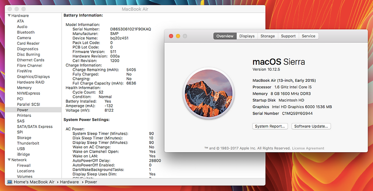Image resolution: width=373 pixels, height=191 pixels.
Task: Open the Storage tab in About This Mac
Action: [268, 36]
